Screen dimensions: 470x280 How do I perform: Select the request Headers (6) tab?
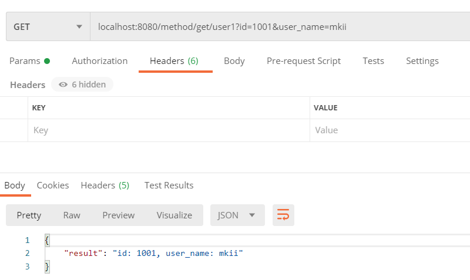(174, 61)
